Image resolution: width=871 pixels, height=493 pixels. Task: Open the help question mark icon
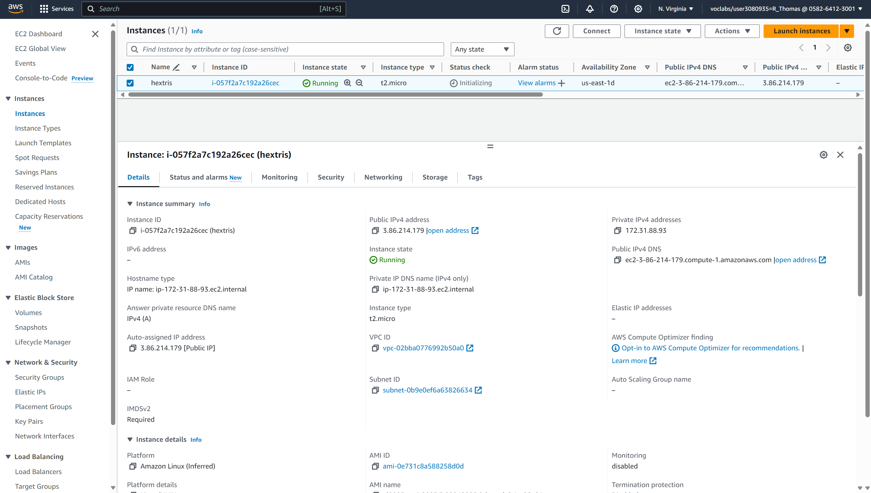click(614, 9)
